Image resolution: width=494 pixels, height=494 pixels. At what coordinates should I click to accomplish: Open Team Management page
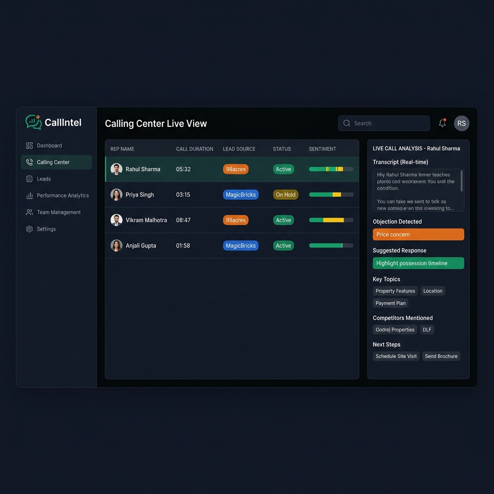(56, 212)
